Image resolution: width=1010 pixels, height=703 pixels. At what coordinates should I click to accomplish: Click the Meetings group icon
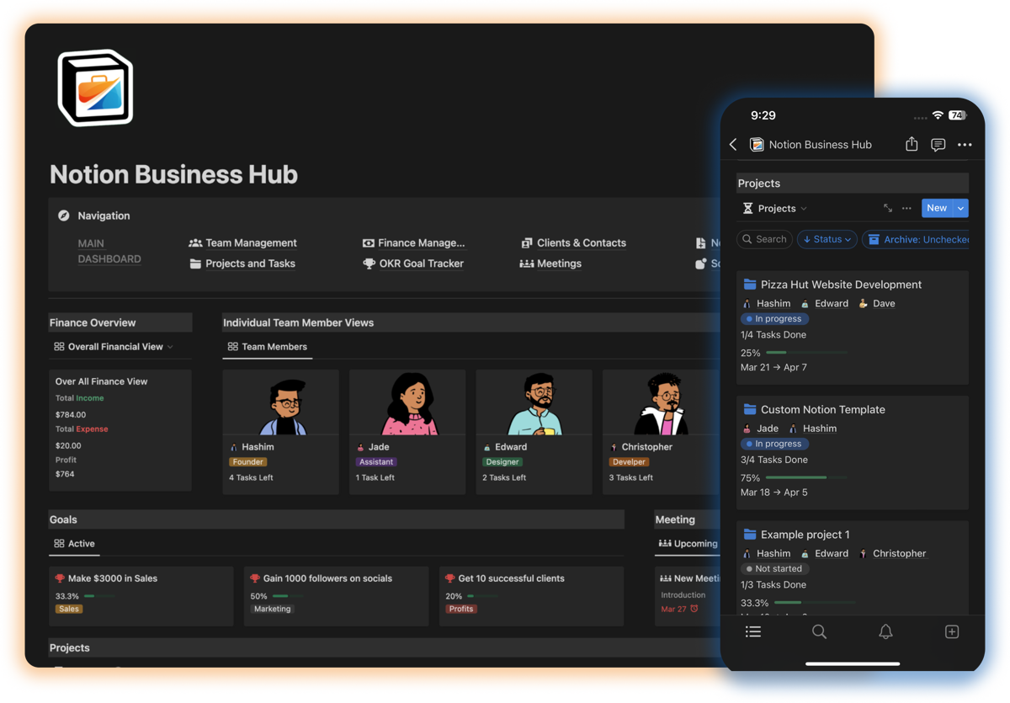tap(526, 264)
